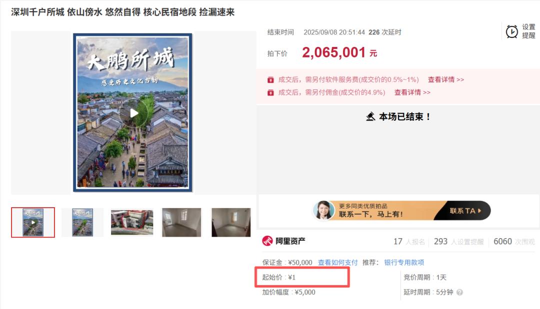The width and height of the screenshot is (540, 309).
Task: Click the gavel icon next to 本场已结束
Action: click(370, 117)
